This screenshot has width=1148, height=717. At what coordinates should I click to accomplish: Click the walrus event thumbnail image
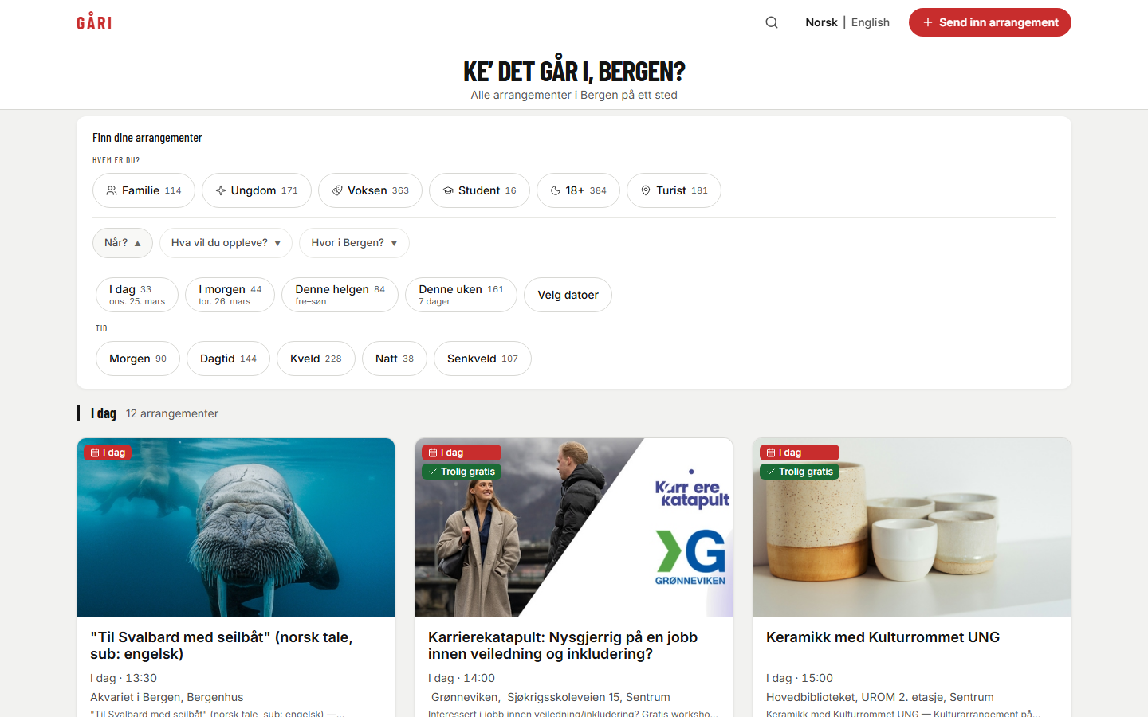[235, 527]
